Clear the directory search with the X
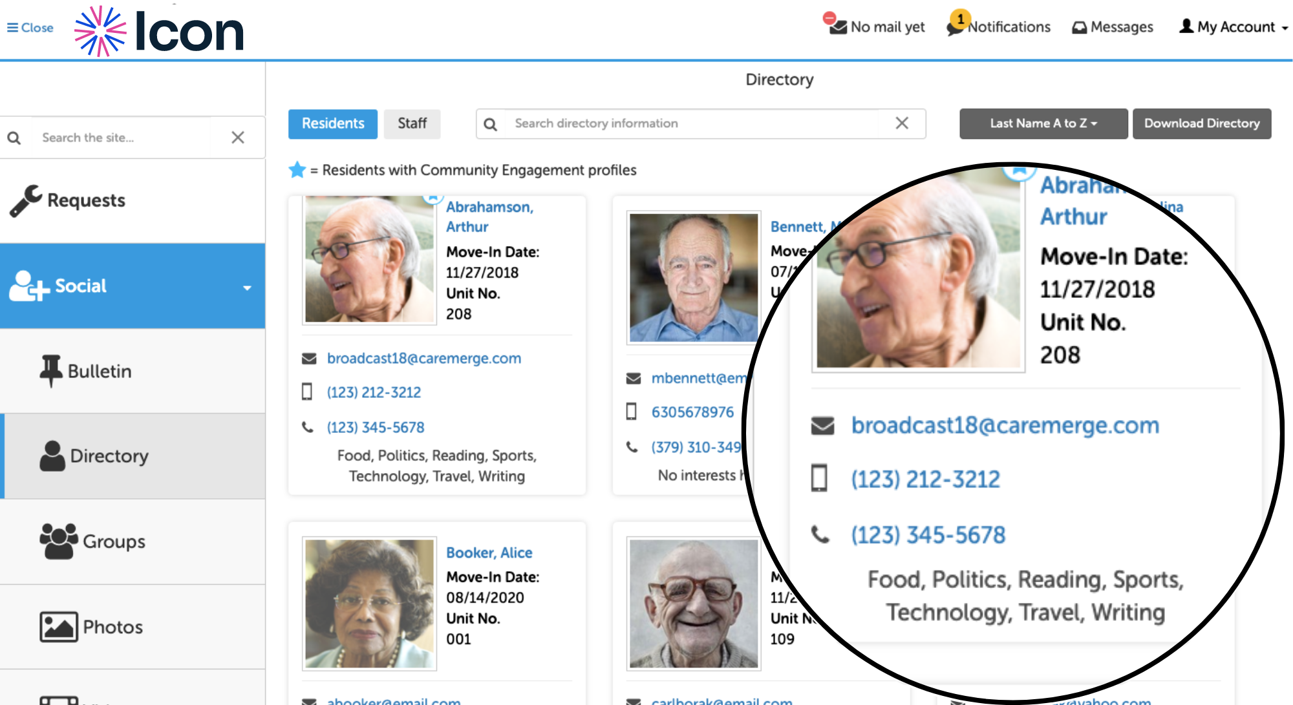This screenshot has height=705, width=1293. click(902, 123)
